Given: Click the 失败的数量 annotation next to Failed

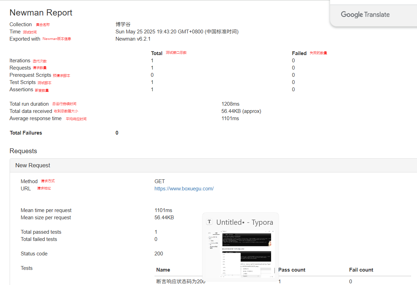Looking at the screenshot, I should pos(318,53).
